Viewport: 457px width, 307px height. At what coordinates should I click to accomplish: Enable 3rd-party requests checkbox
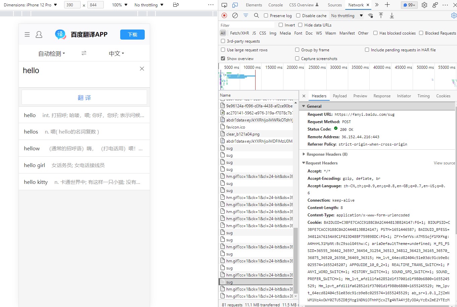pos(223,41)
